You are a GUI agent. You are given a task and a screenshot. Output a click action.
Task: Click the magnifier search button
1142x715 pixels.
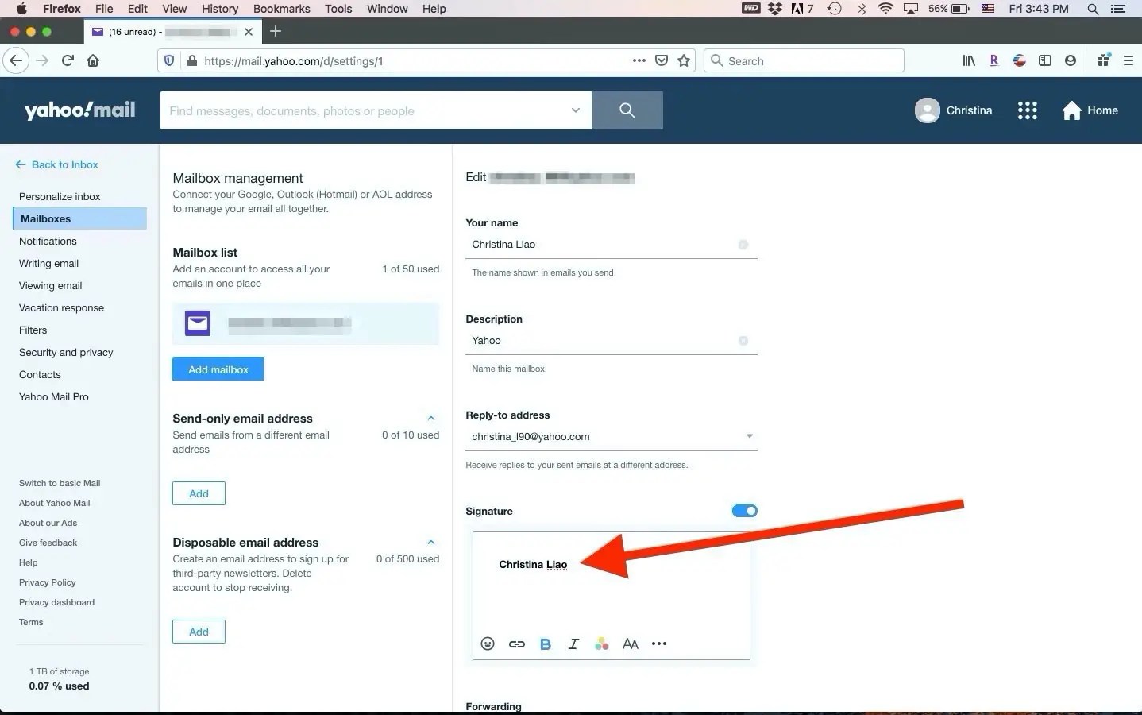[x=627, y=110]
